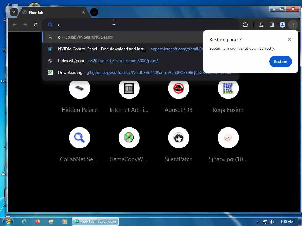
Task: Reload the page
Action: click(x=36, y=25)
